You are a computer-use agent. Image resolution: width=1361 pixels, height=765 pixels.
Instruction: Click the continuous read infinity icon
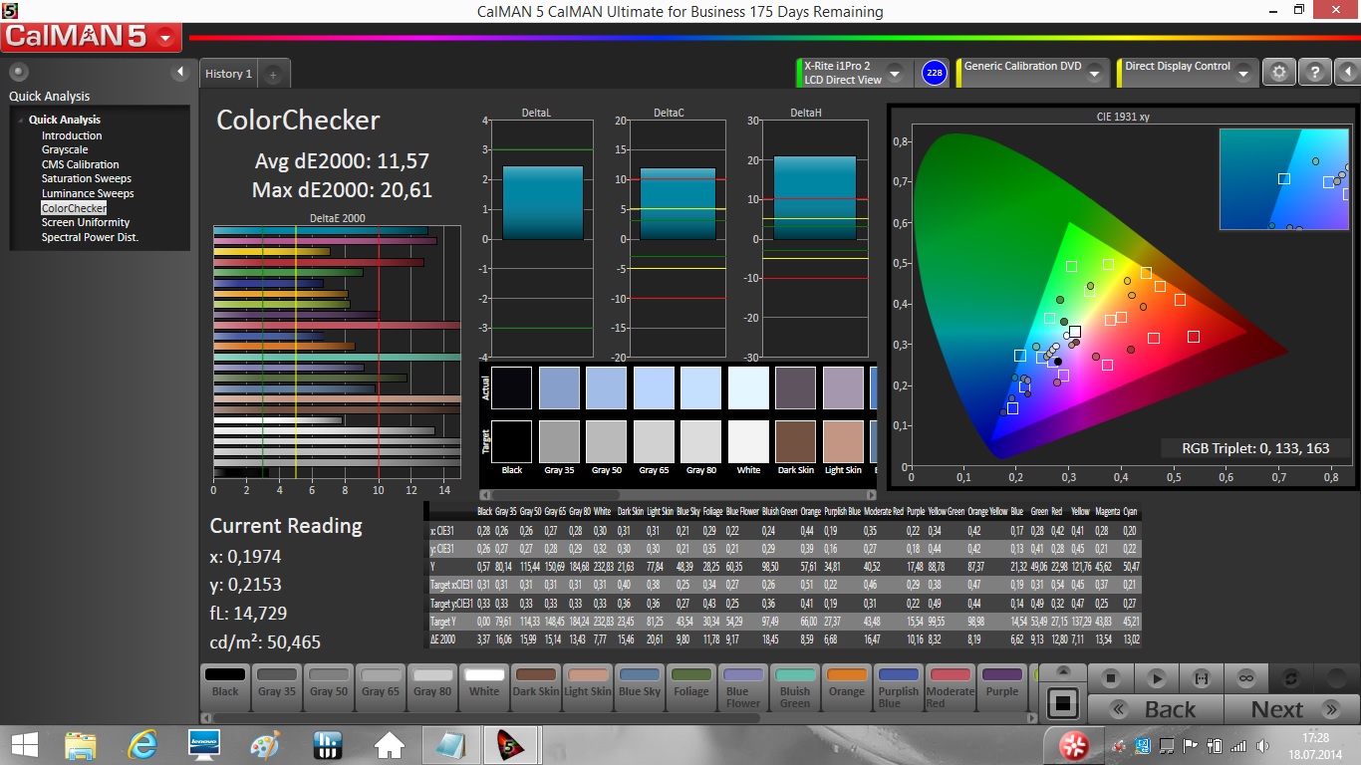click(1245, 678)
